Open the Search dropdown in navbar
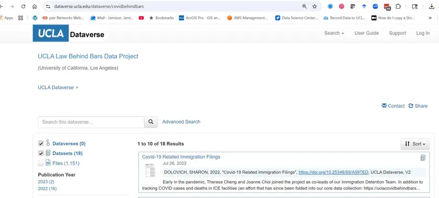 334,33
